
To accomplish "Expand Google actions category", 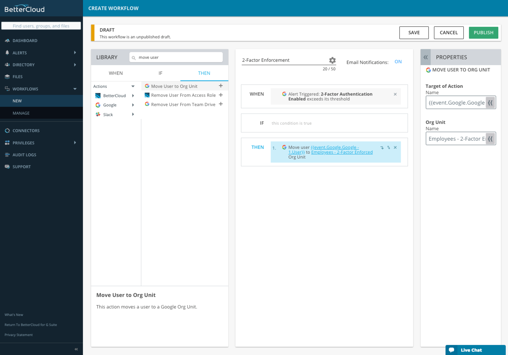I will click(133, 105).
